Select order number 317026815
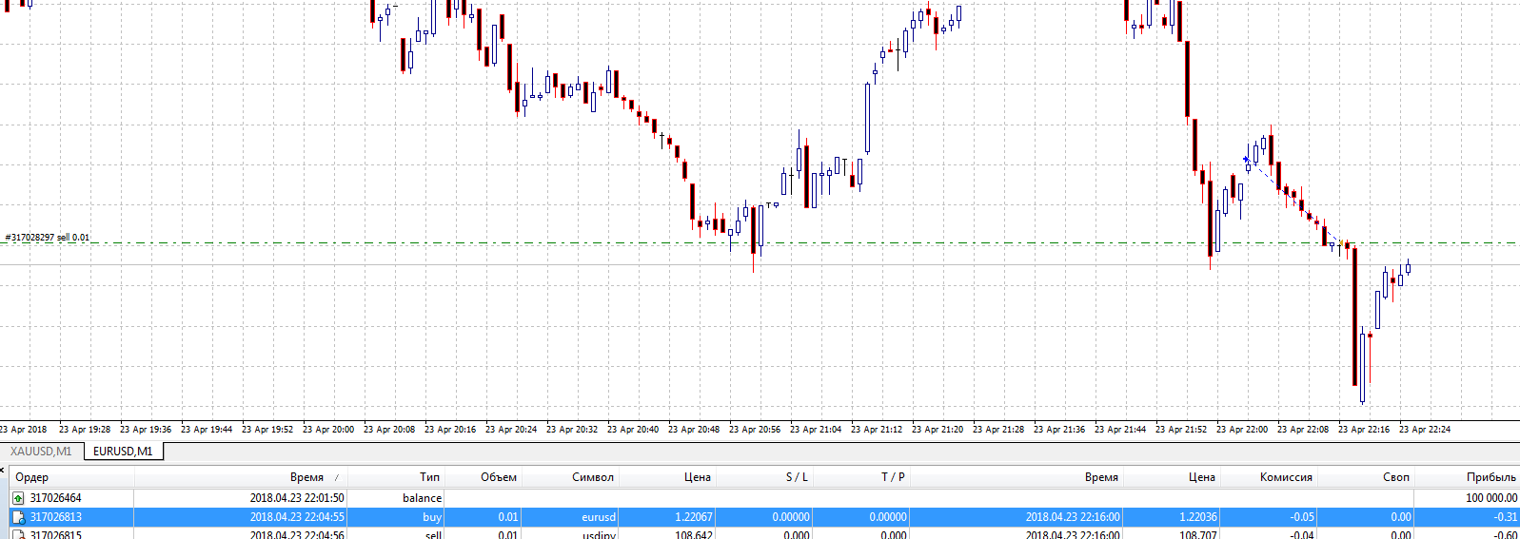This screenshot has width=1520, height=539. point(55,534)
